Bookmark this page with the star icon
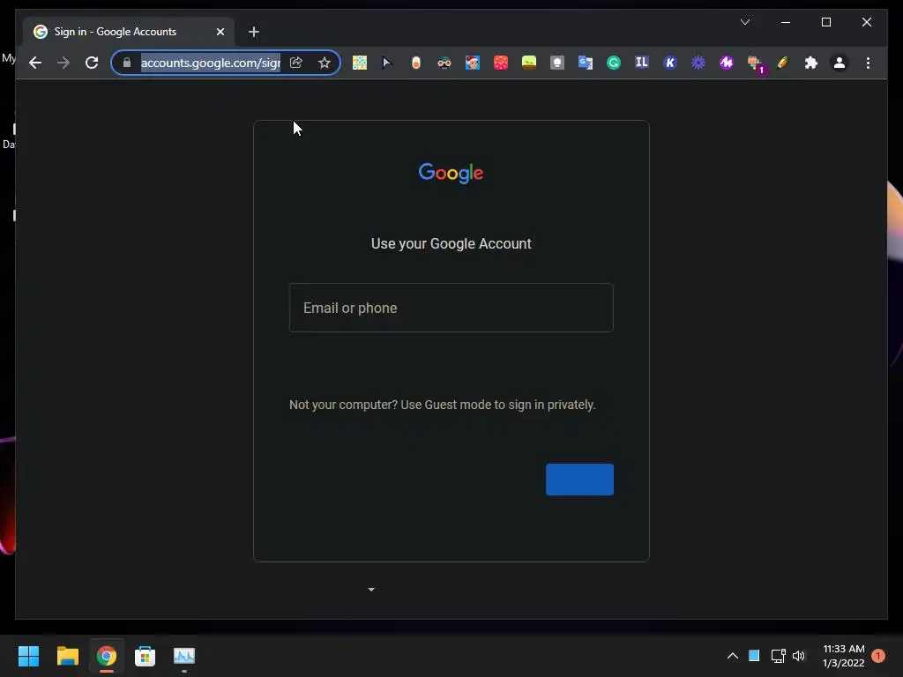Viewport: 903px width, 677px height. (x=325, y=63)
